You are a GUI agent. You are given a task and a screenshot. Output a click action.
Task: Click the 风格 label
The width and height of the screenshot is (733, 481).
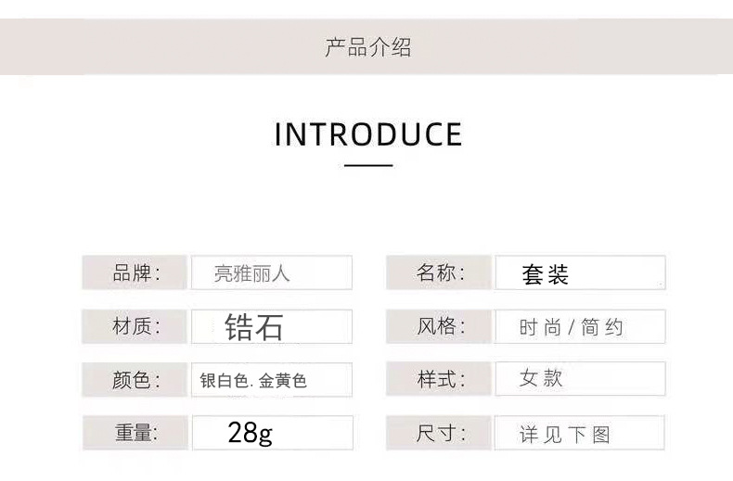440,326
